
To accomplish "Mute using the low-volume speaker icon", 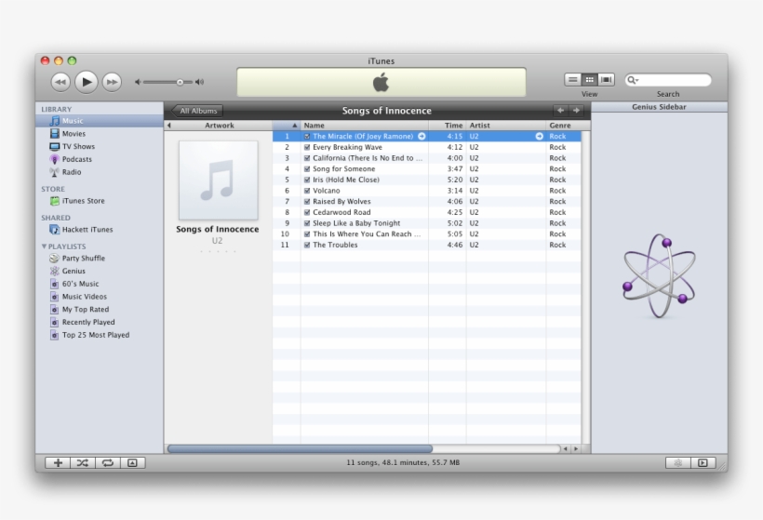I will (x=138, y=82).
